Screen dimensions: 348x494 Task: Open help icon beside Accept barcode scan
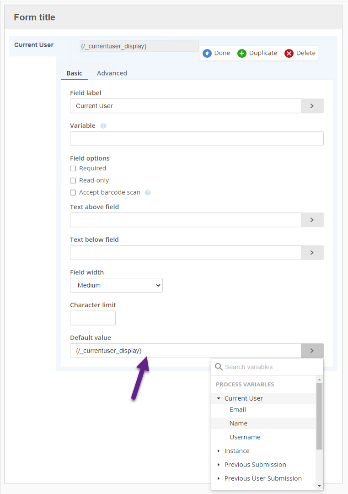[x=148, y=192]
